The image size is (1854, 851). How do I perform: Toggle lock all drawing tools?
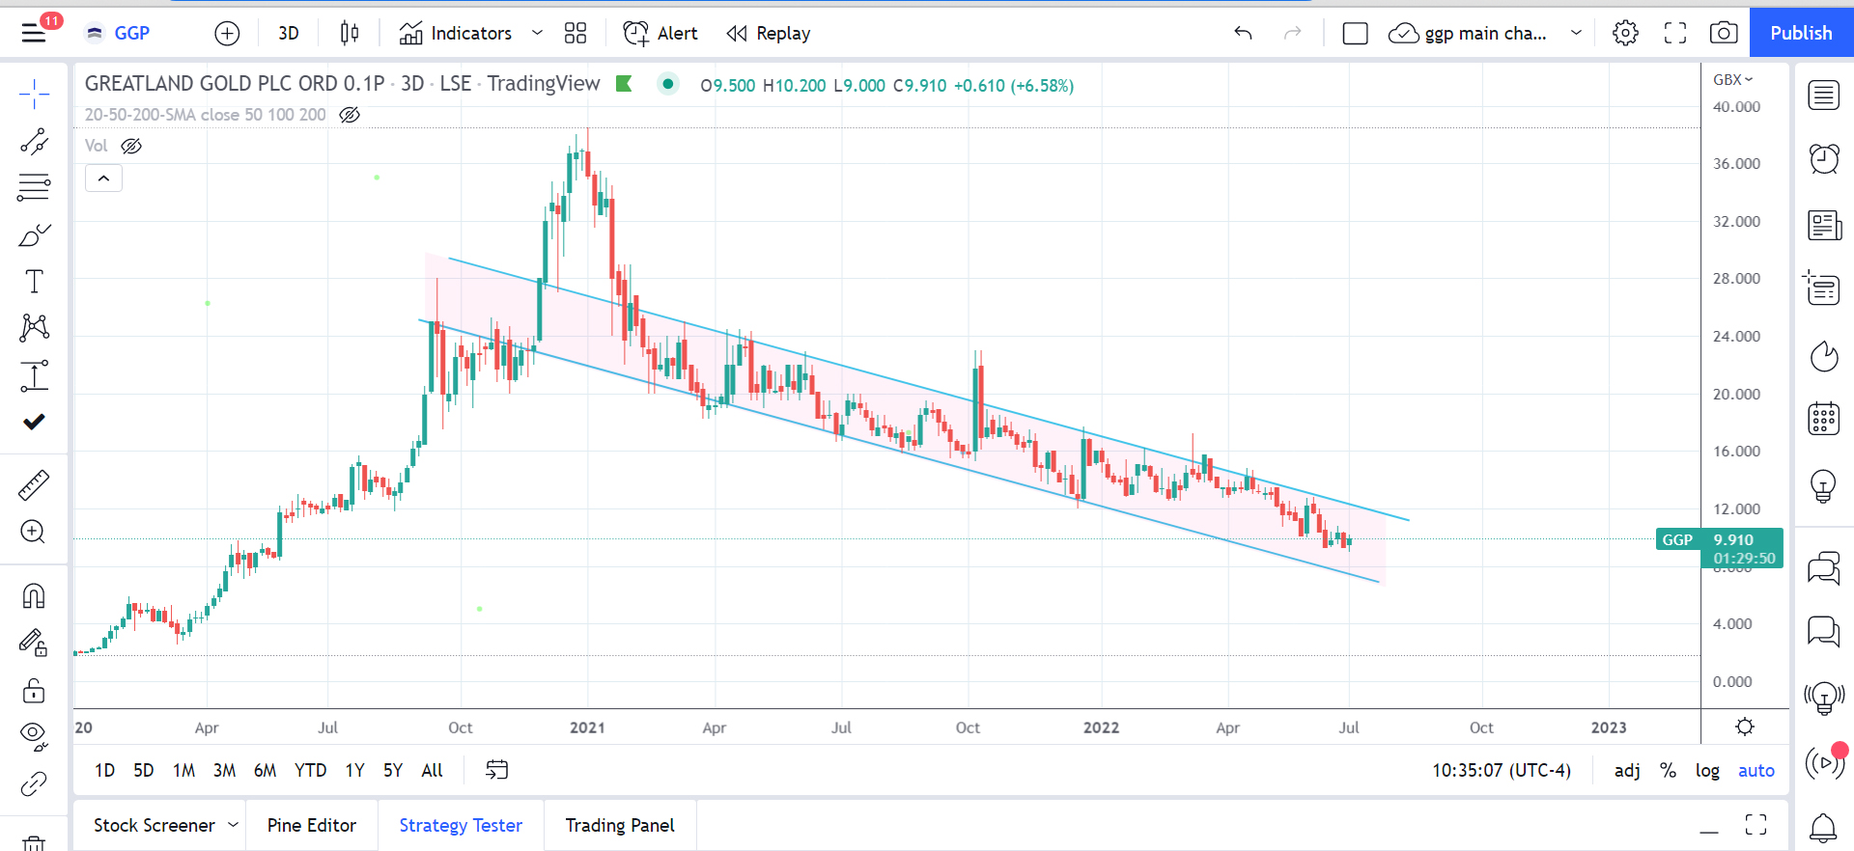click(x=34, y=690)
